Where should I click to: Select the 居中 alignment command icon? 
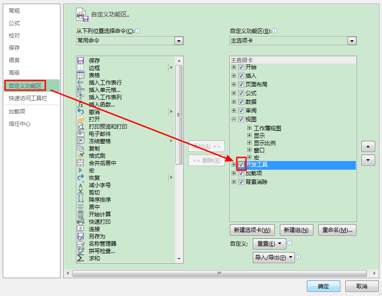[81, 207]
